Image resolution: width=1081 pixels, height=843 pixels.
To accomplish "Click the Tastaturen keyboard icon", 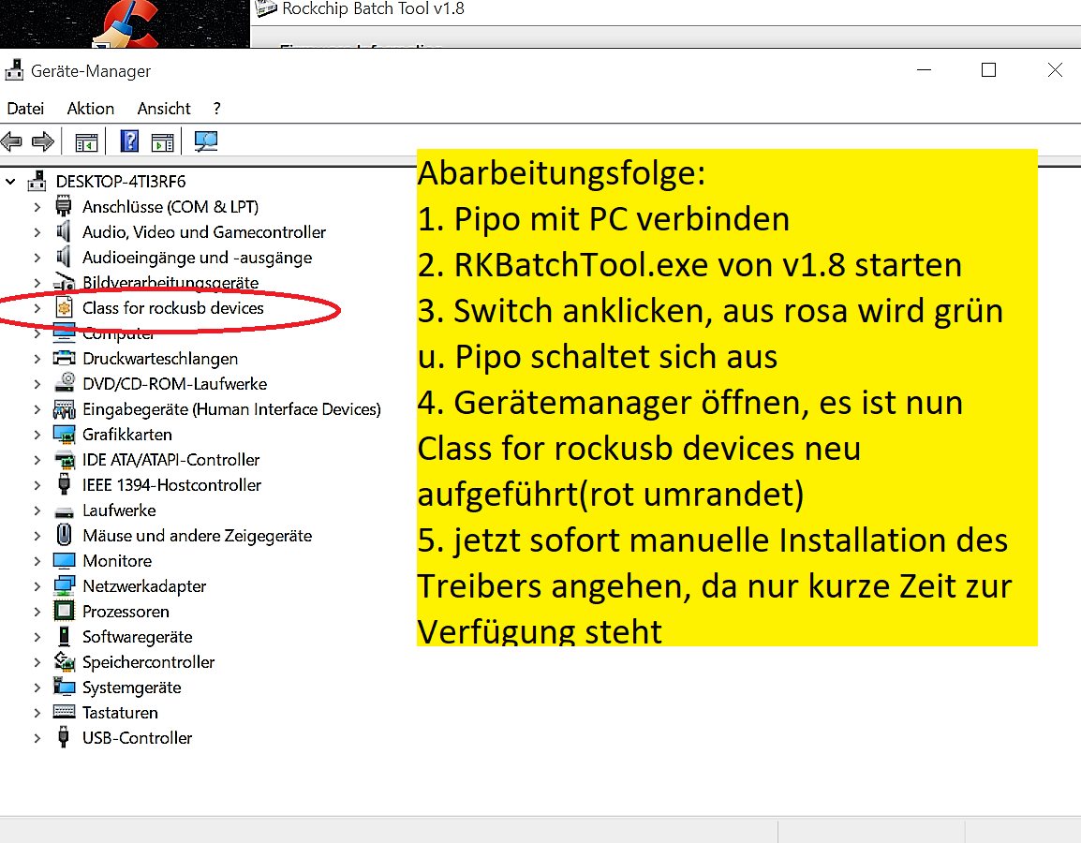I will tap(64, 711).
